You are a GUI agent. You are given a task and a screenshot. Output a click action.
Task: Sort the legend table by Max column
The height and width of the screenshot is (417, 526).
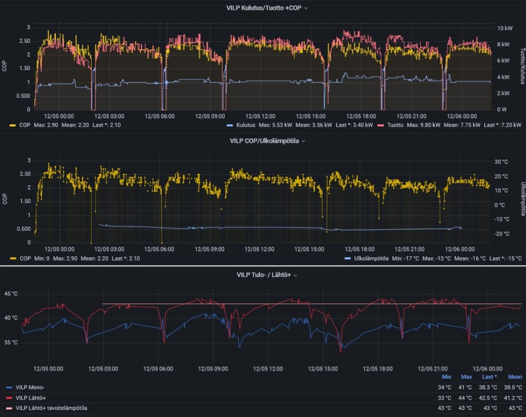click(x=466, y=377)
